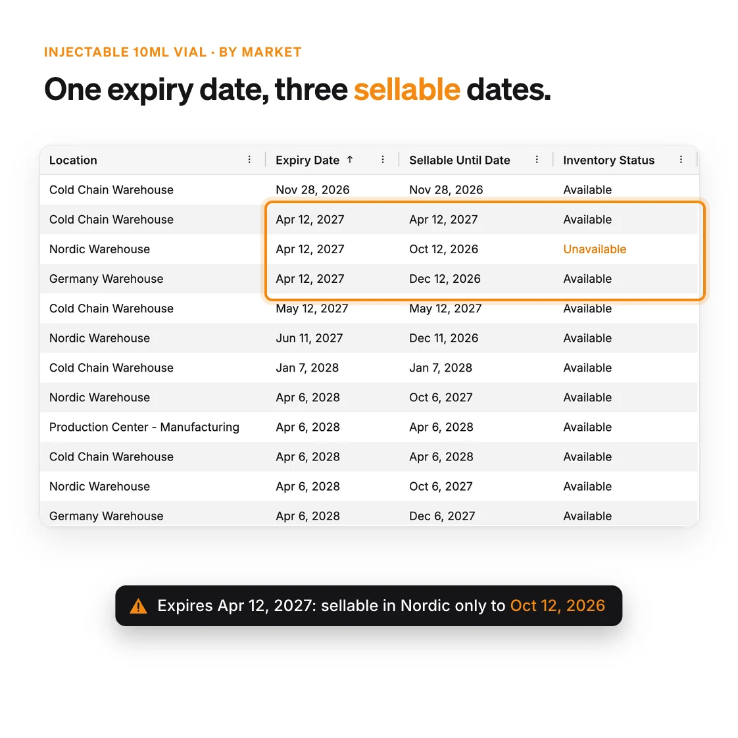
Task: Select Cold Chain Warehouse Nov 28, 2026 row
Action: pyautogui.click(x=369, y=190)
